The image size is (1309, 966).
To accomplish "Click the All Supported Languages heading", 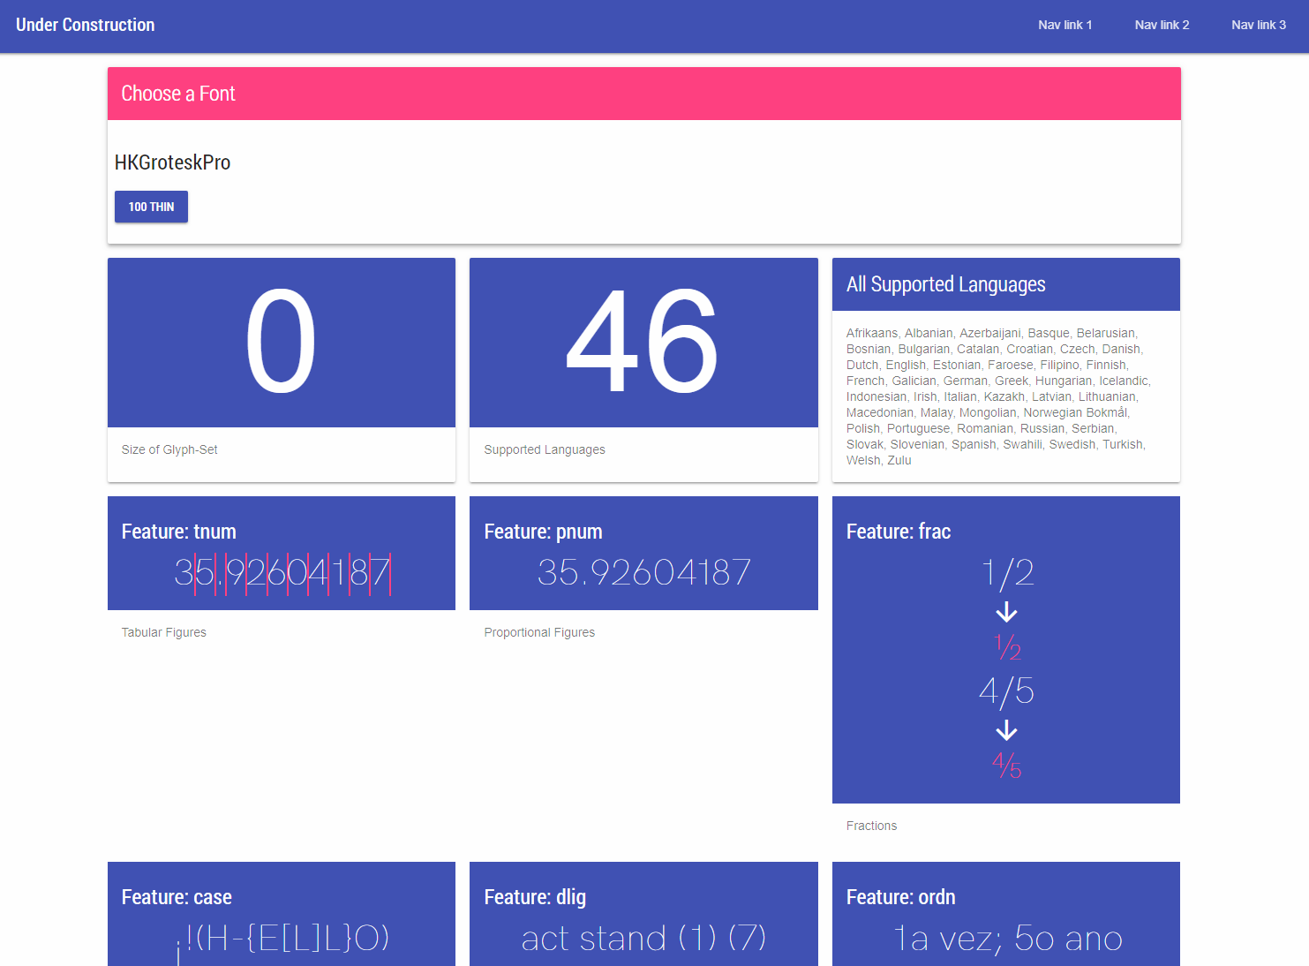I will (x=945, y=284).
